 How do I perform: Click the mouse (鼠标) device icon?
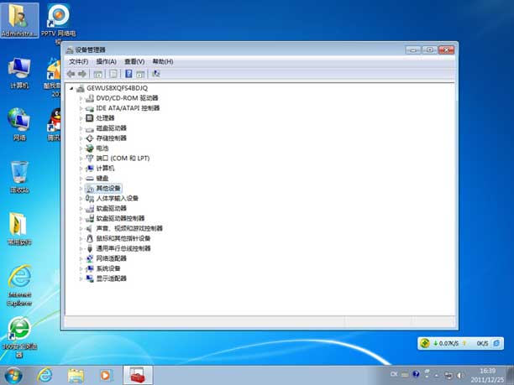90,239
